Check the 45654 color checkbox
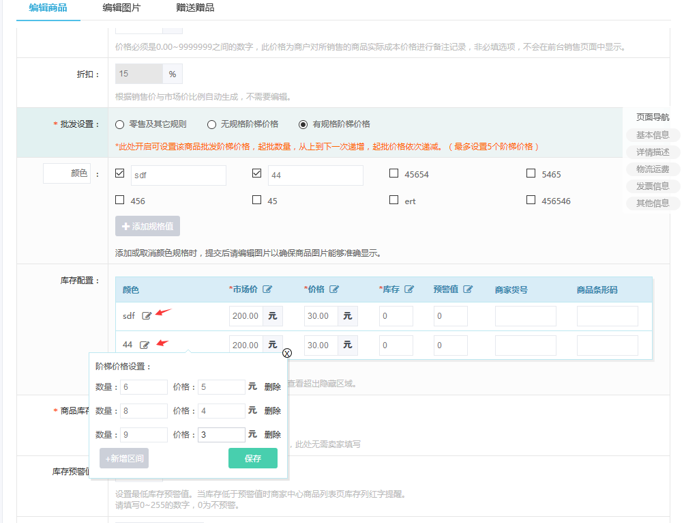The width and height of the screenshot is (684, 523). (x=393, y=173)
